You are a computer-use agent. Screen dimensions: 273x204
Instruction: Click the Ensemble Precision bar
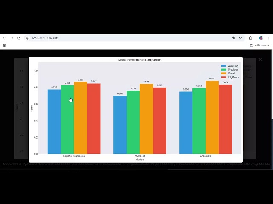click(199, 121)
